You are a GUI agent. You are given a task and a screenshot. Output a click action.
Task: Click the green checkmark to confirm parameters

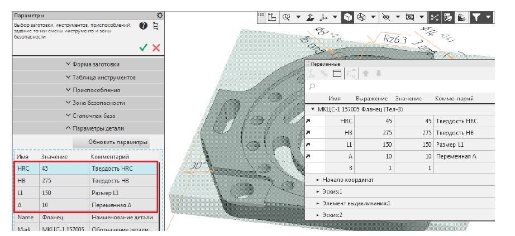click(x=144, y=48)
